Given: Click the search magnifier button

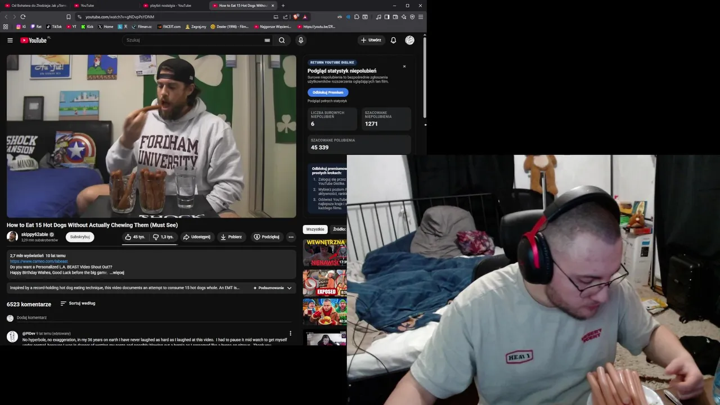Looking at the screenshot, I should pyautogui.click(x=282, y=40).
